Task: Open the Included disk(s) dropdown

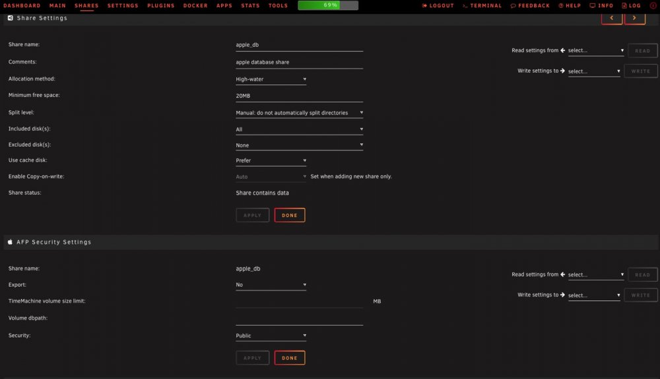Action: point(299,129)
